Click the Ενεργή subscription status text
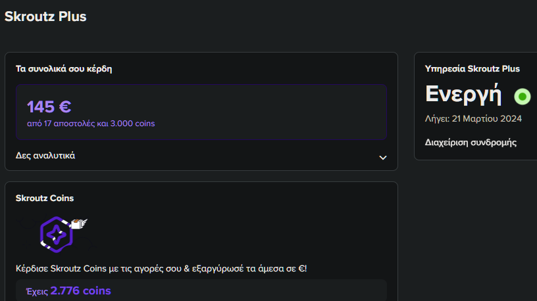The height and width of the screenshot is (301, 537). coord(463,94)
